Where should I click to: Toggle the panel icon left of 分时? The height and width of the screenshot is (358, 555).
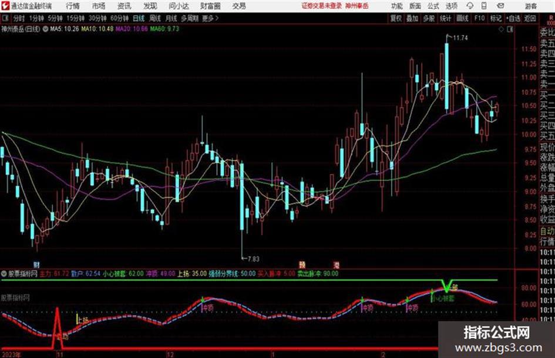pos(5,18)
